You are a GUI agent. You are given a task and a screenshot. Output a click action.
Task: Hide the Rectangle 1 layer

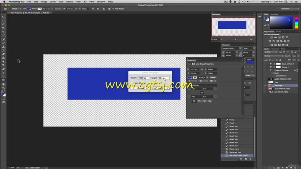(266, 86)
